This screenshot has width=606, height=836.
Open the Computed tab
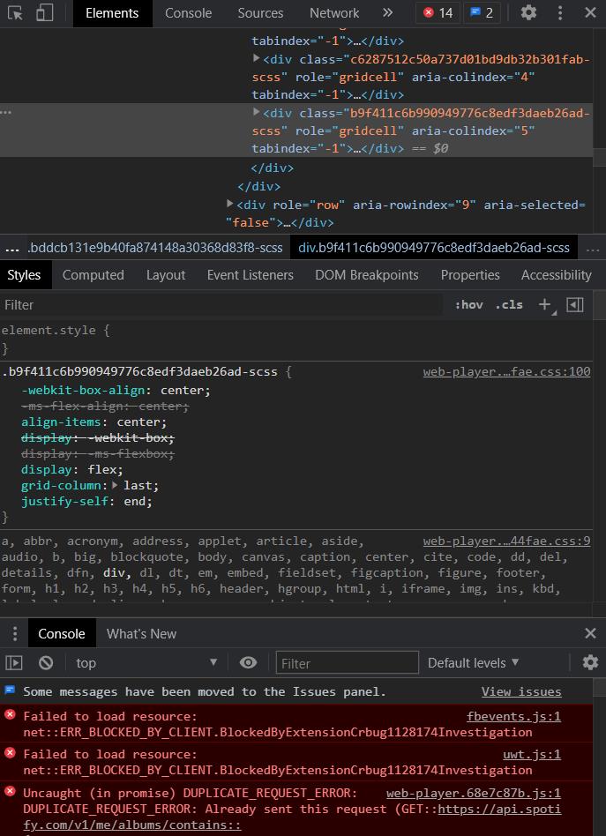(x=94, y=275)
